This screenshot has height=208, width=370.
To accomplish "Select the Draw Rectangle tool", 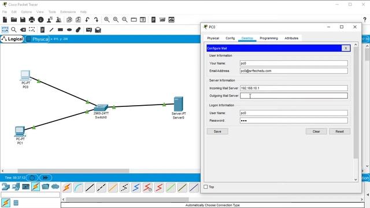I will tap(60, 29).
